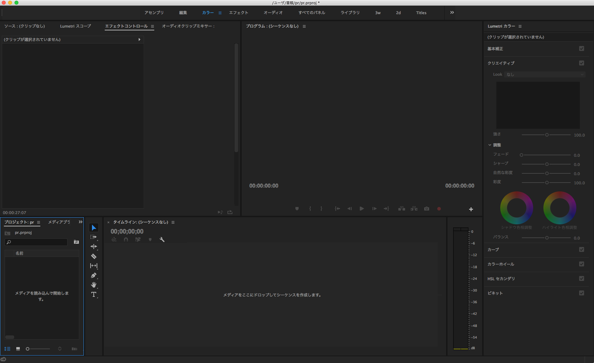
Task: Select the Hand tool
Action: pos(94,285)
